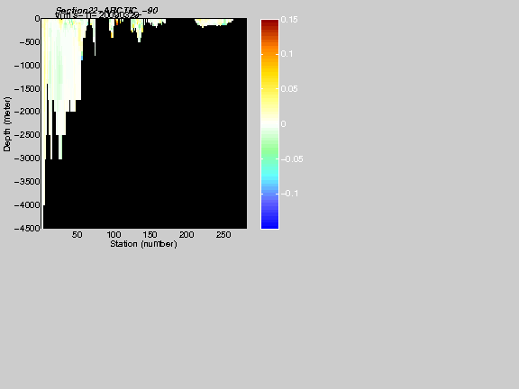This screenshot has width=519, height=389.
Task: Click the -500 depth tick label
Action: 30,42
